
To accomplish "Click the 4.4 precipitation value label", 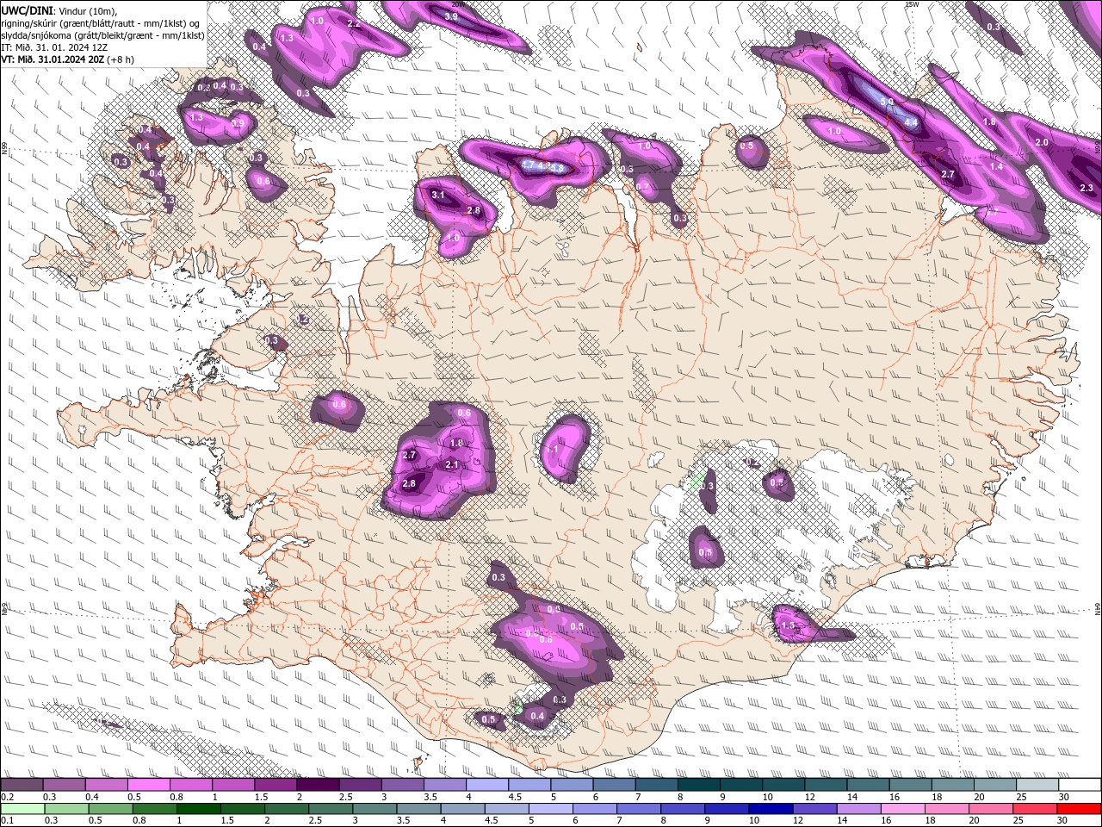I will pyautogui.click(x=911, y=123).
